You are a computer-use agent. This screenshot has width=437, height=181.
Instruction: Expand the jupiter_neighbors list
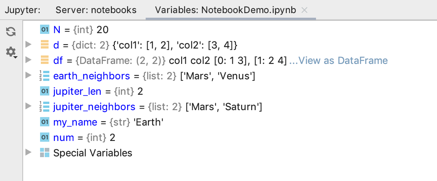(x=29, y=106)
